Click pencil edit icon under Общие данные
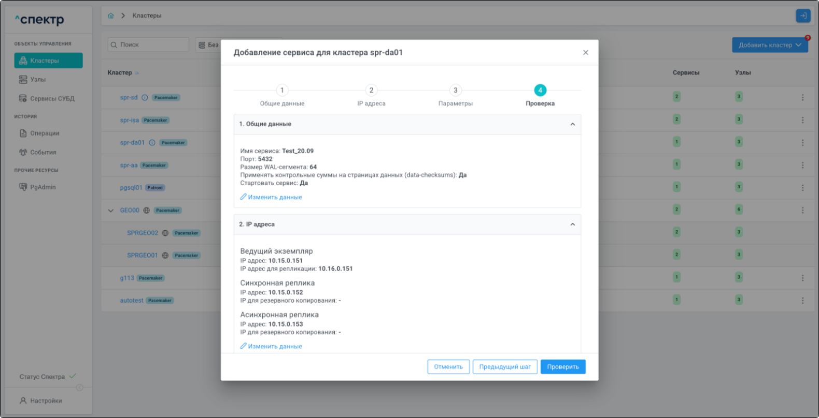Screen dimensions: 819x418 [243, 197]
